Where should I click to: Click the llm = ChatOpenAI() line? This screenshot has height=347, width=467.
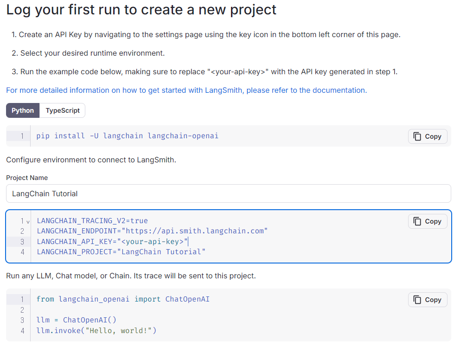coord(77,320)
